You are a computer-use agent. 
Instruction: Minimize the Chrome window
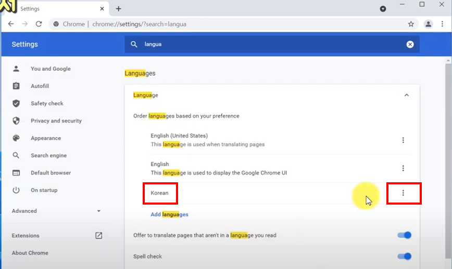click(x=402, y=4)
